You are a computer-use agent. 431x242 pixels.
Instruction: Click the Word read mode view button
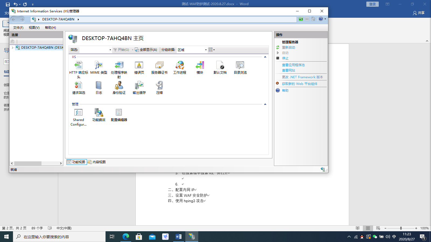[357, 228]
